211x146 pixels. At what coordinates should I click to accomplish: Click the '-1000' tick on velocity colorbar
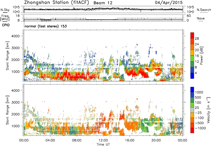200,128
